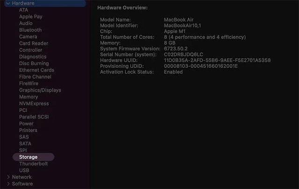
Task: Select Controller in the sidebar
Action: tap(31, 50)
